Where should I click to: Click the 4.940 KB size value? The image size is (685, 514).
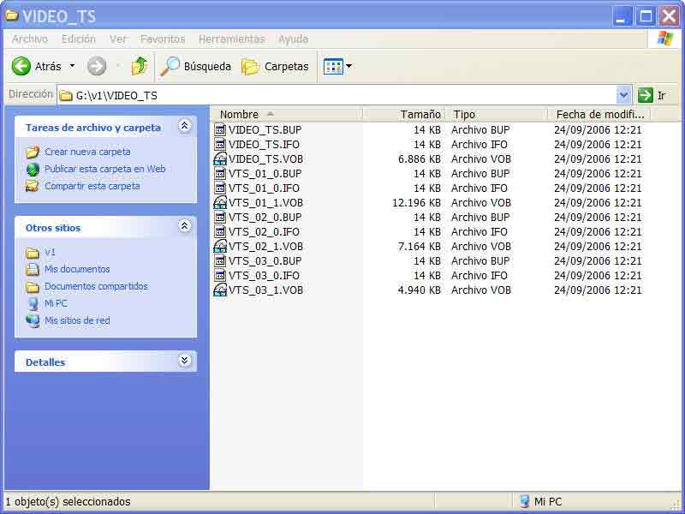click(420, 290)
